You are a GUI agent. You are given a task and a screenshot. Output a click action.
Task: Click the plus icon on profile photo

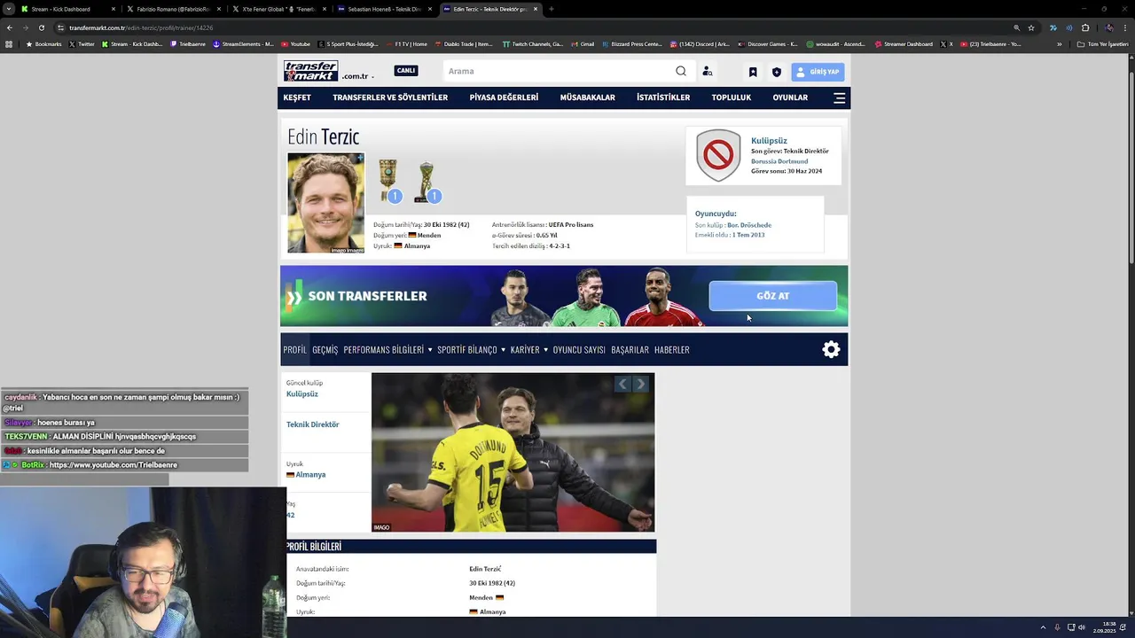(360, 158)
